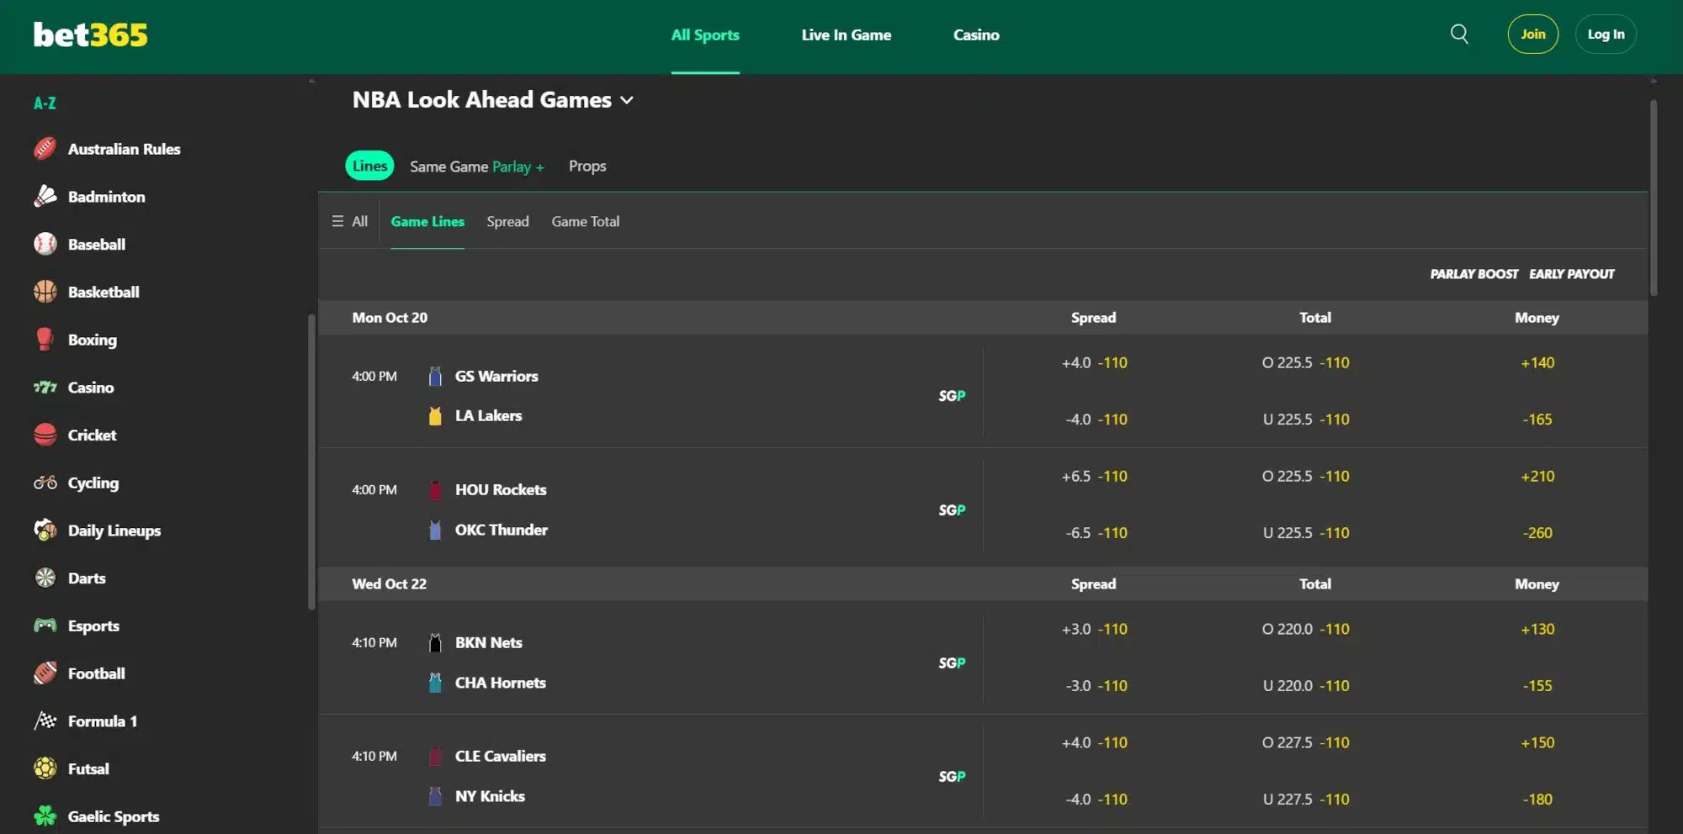
Task: Select Baseball icon in sidebar
Action: (45, 245)
